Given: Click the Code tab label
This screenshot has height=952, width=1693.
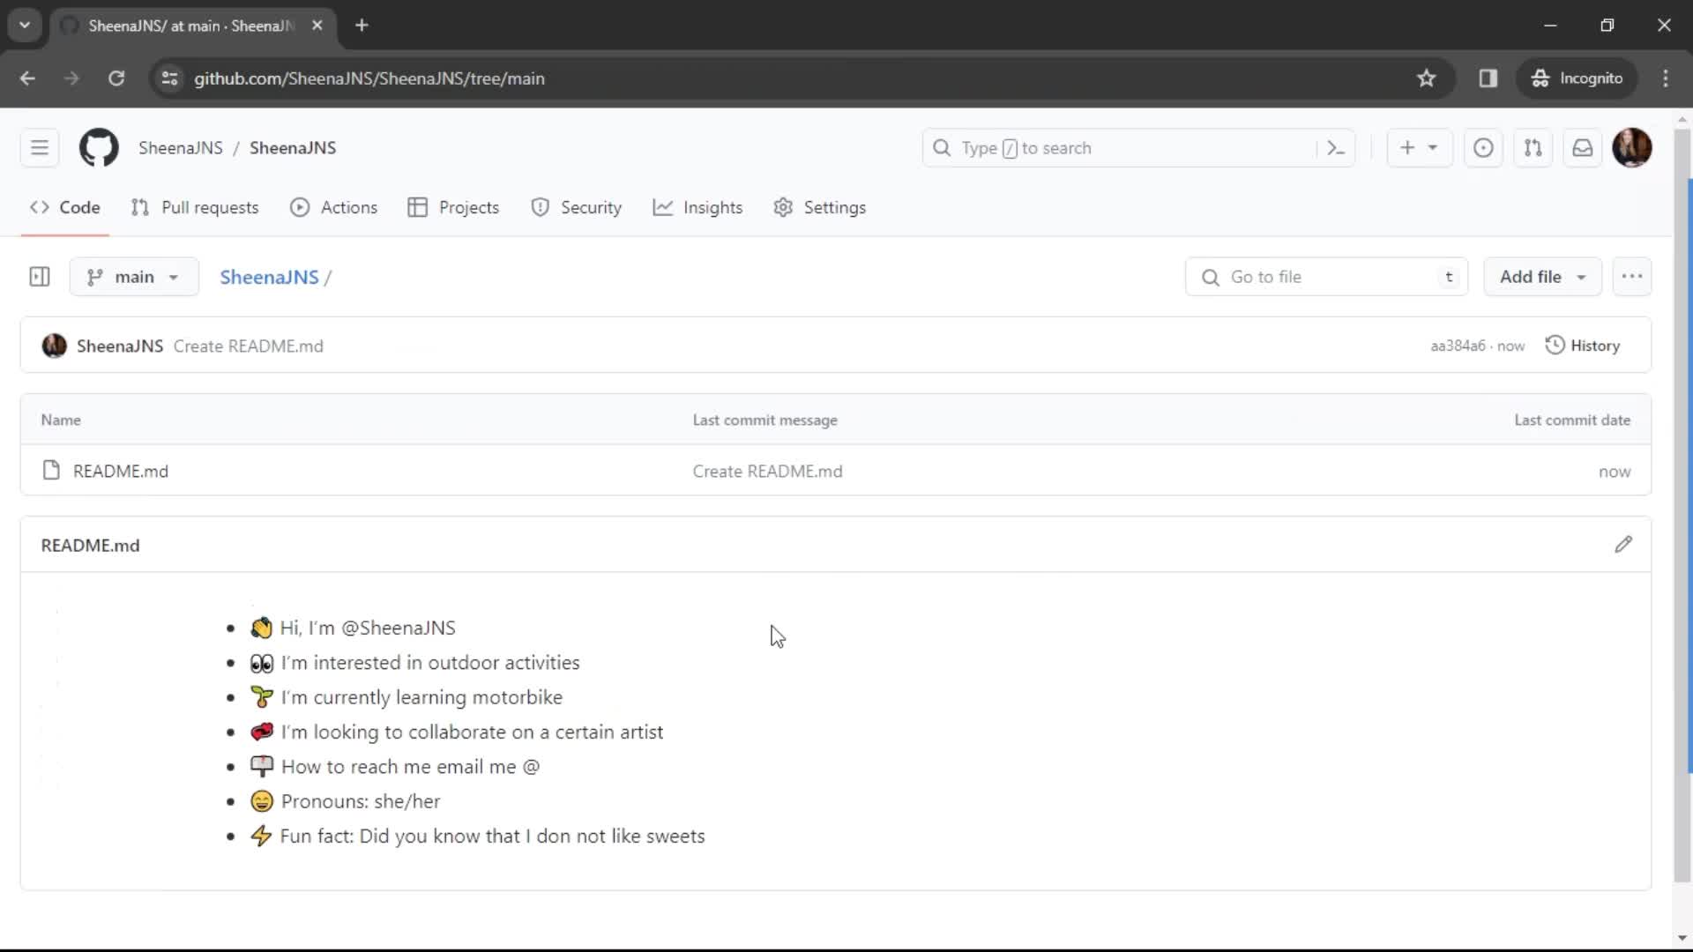Looking at the screenshot, I should click(x=78, y=207).
